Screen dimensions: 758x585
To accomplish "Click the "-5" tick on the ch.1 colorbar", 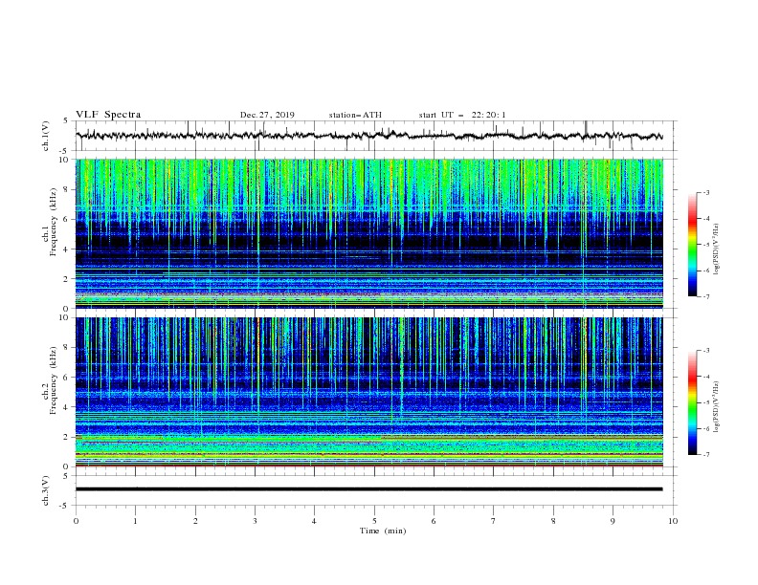I will [706, 245].
